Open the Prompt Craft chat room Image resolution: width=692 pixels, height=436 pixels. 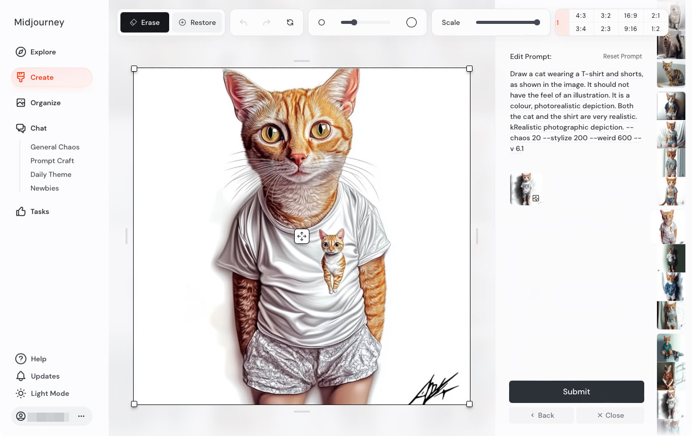coord(52,161)
